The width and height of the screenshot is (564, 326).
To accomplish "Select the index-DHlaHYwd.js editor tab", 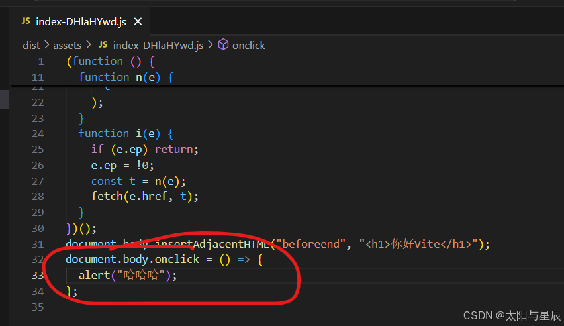I will point(80,22).
